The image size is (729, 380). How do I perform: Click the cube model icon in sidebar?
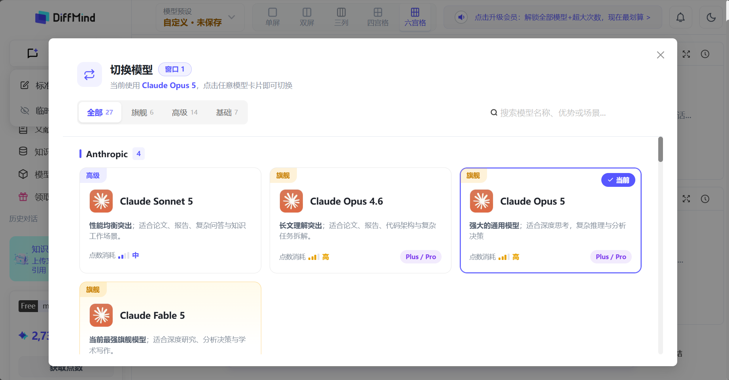pyautogui.click(x=23, y=174)
